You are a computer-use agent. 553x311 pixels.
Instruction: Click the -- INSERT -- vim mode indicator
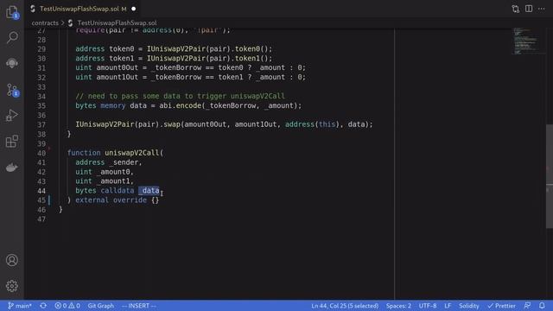[139, 306]
